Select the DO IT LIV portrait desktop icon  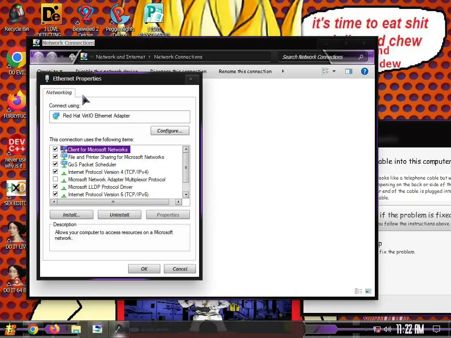16,235
